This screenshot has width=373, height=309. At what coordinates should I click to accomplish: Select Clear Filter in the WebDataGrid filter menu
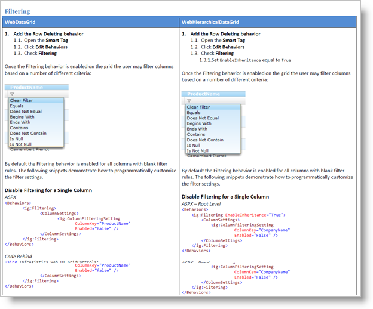(22, 101)
